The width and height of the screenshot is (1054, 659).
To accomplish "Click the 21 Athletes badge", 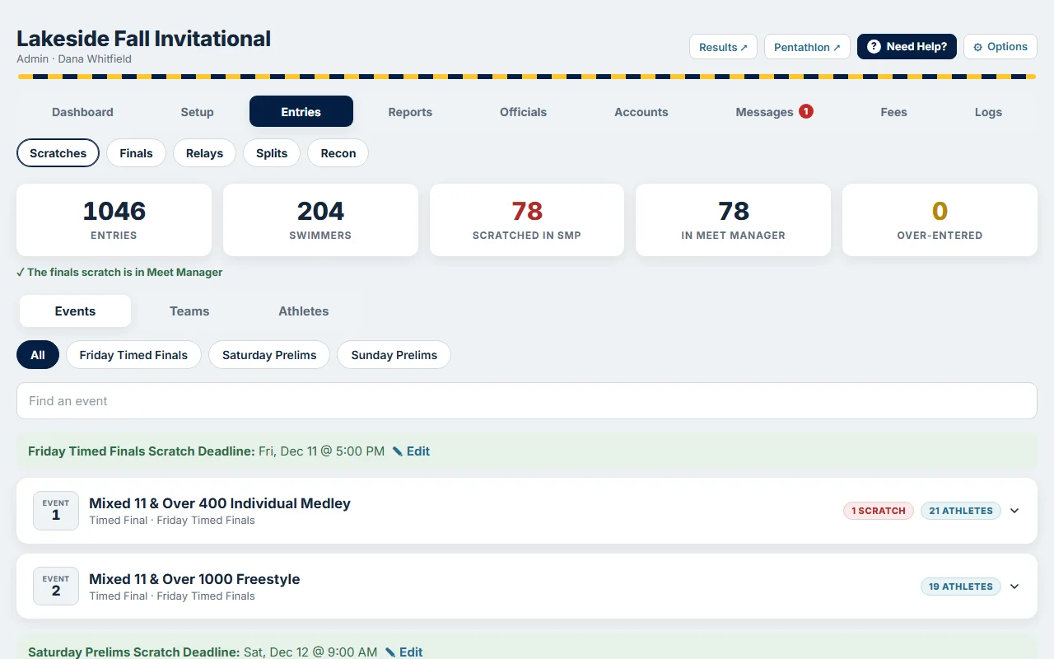I will pos(961,511).
